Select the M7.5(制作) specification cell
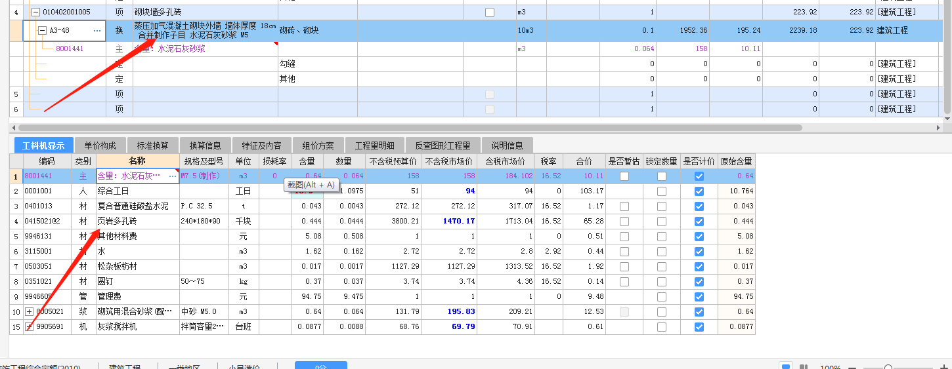The image size is (952, 369). 204,176
